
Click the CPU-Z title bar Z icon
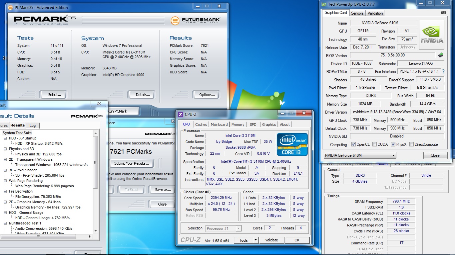181,115
